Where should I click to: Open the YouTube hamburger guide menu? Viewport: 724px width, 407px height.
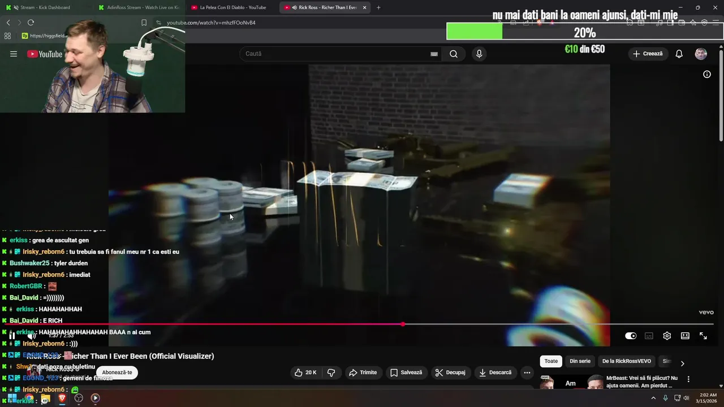pyautogui.click(x=14, y=54)
